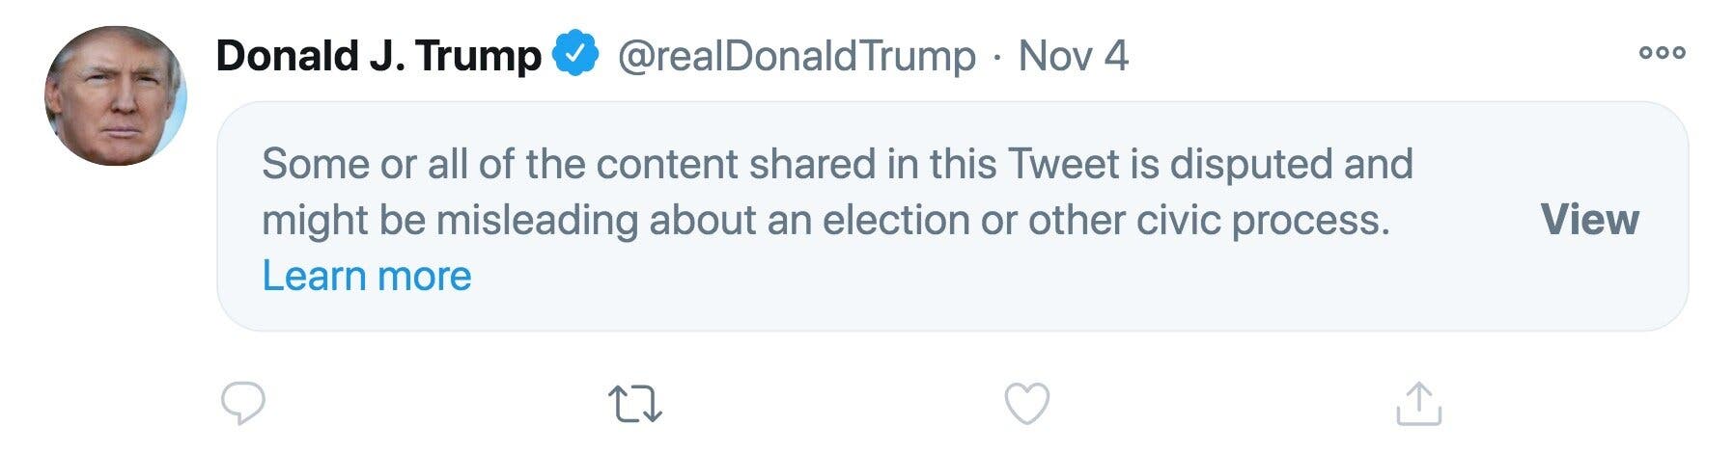Click 'disputed and' in the notice
This screenshot has width=1734, height=453.
[x=1291, y=164]
